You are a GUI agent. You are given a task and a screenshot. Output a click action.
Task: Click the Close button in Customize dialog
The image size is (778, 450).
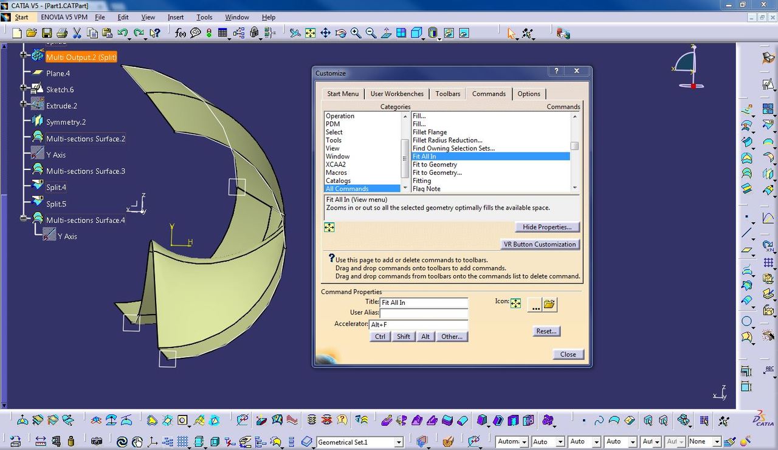click(568, 354)
